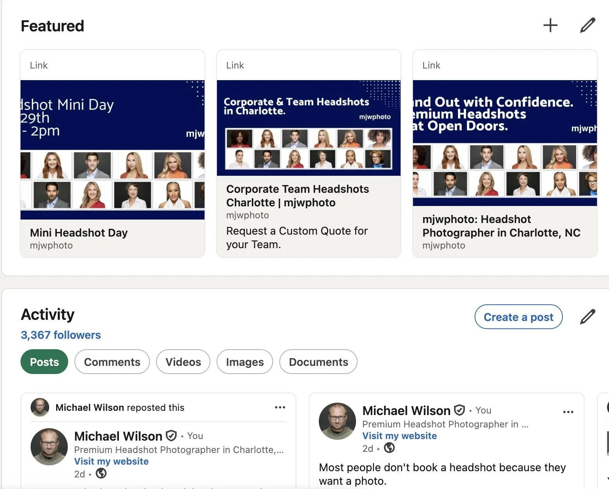Open mjwphoto: Headshot Photographer in Charlotte, NC link

click(501, 226)
